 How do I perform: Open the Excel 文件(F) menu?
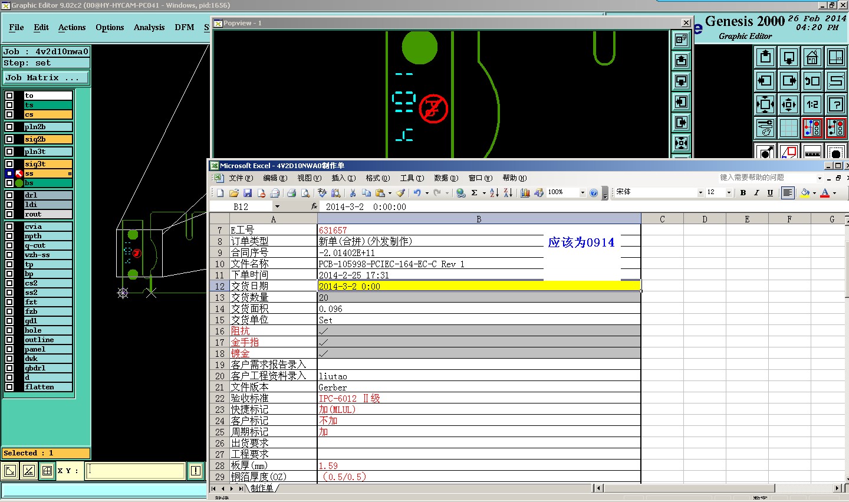pyautogui.click(x=241, y=178)
